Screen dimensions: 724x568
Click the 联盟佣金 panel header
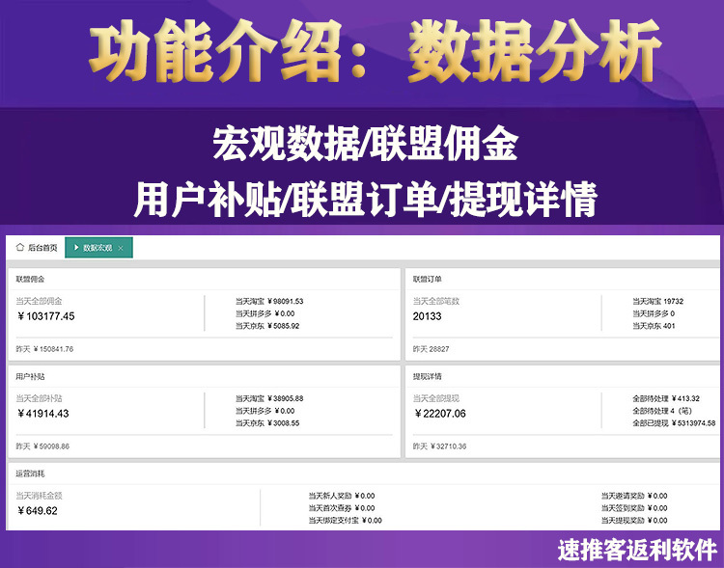pyautogui.click(x=31, y=279)
